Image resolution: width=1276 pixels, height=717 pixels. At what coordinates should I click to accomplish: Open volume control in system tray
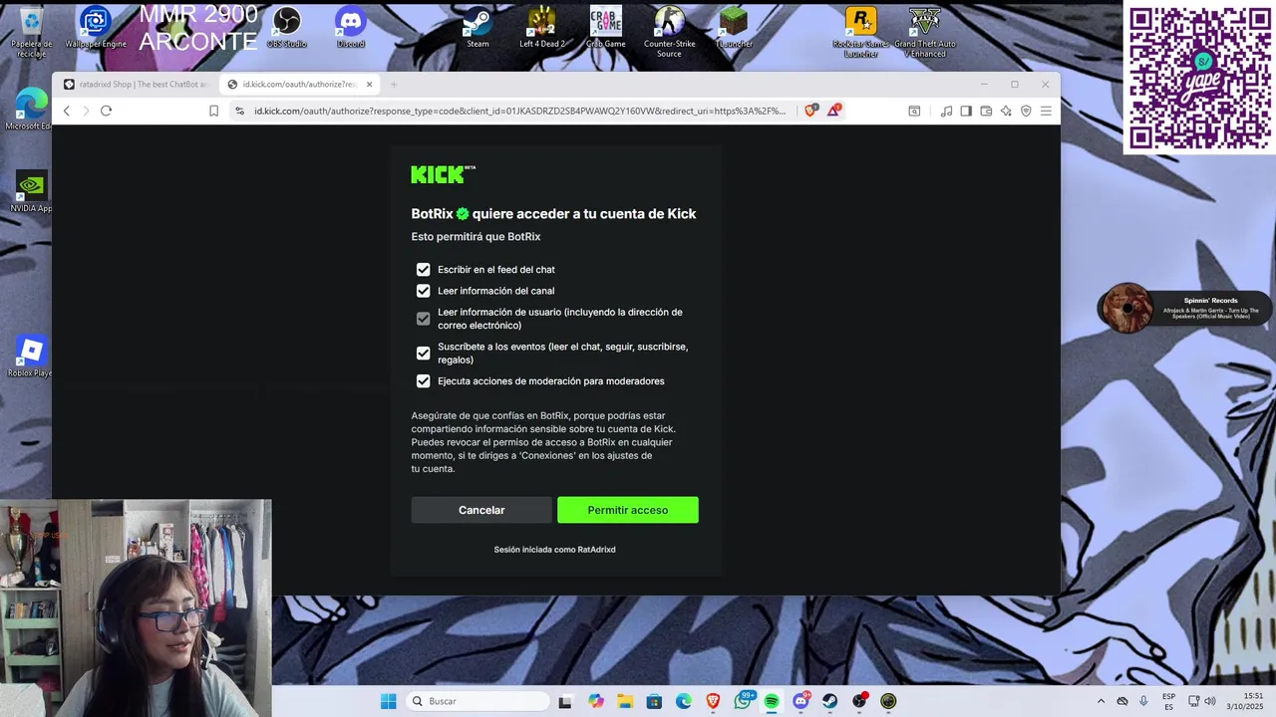[x=1212, y=701]
